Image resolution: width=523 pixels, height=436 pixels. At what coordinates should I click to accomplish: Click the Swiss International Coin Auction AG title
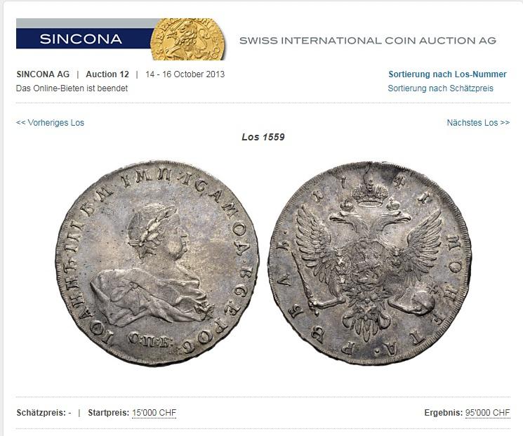368,41
